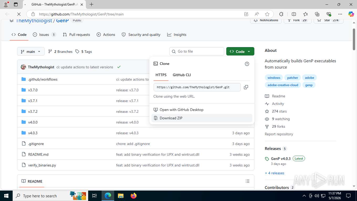Screen dimensions: 357x201
Task: Select the HTTPS clone tab
Action: [161, 75]
